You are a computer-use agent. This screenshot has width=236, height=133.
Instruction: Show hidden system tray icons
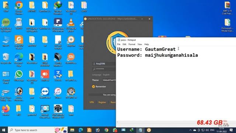point(190,130)
